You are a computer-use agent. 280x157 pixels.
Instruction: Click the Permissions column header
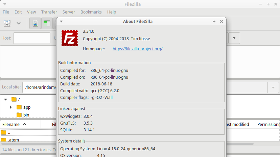click(268, 124)
